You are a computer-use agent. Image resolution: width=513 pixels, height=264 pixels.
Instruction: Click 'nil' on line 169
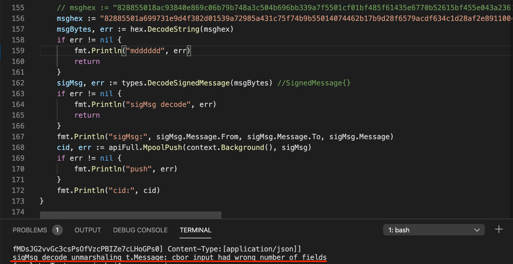click(x=107, y=158)
